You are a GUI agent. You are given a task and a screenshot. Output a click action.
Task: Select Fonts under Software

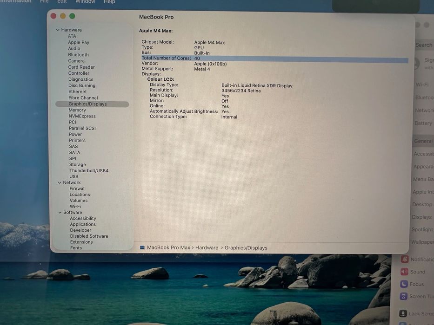[x=76, y=248]
